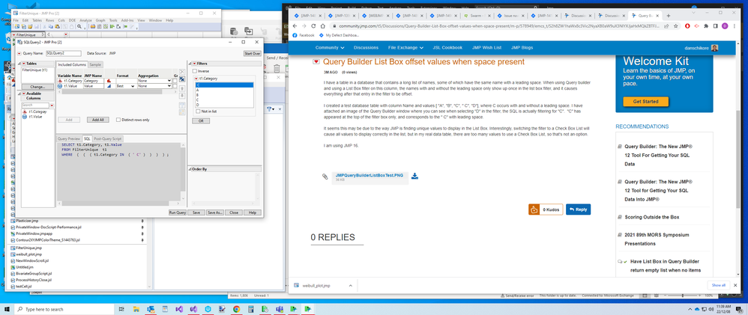Switch to Sample tab
The height and width of the screenshot is (315, 748).
[95, 64]
